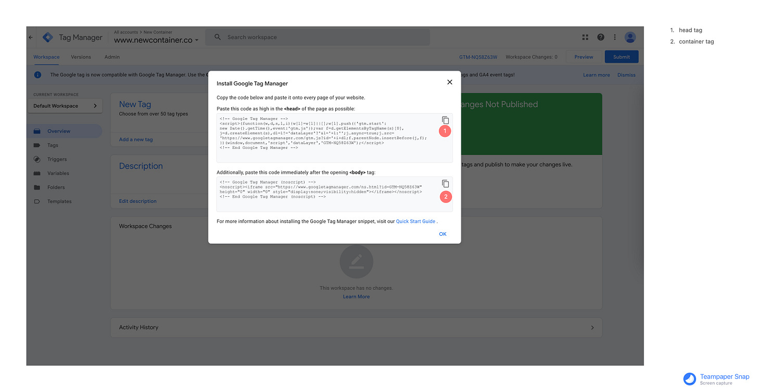Screen dimensions: 758x392
Task: Open the Google apps grid
Action: click(x=585, y=37)
